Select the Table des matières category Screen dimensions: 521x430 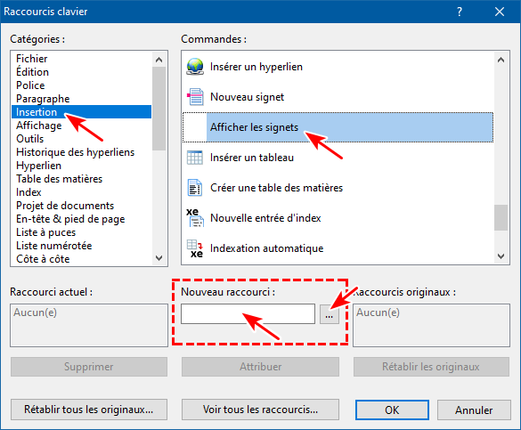pyautogui.click(x=59, y=179)
